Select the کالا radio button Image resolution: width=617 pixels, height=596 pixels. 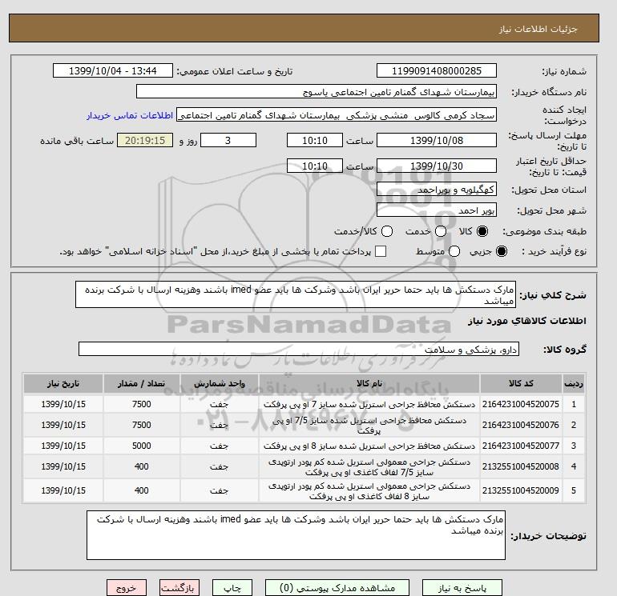pos(482,231)
